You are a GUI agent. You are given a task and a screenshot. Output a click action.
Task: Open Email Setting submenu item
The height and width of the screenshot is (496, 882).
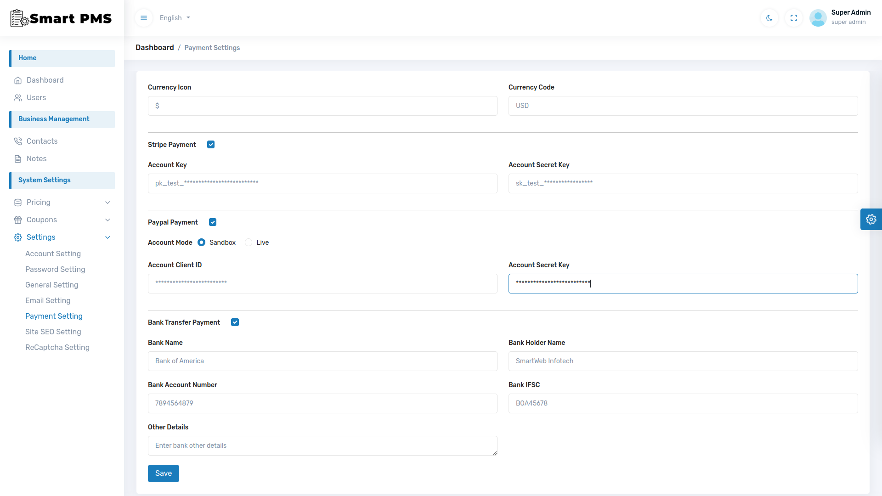coord(48,300)
